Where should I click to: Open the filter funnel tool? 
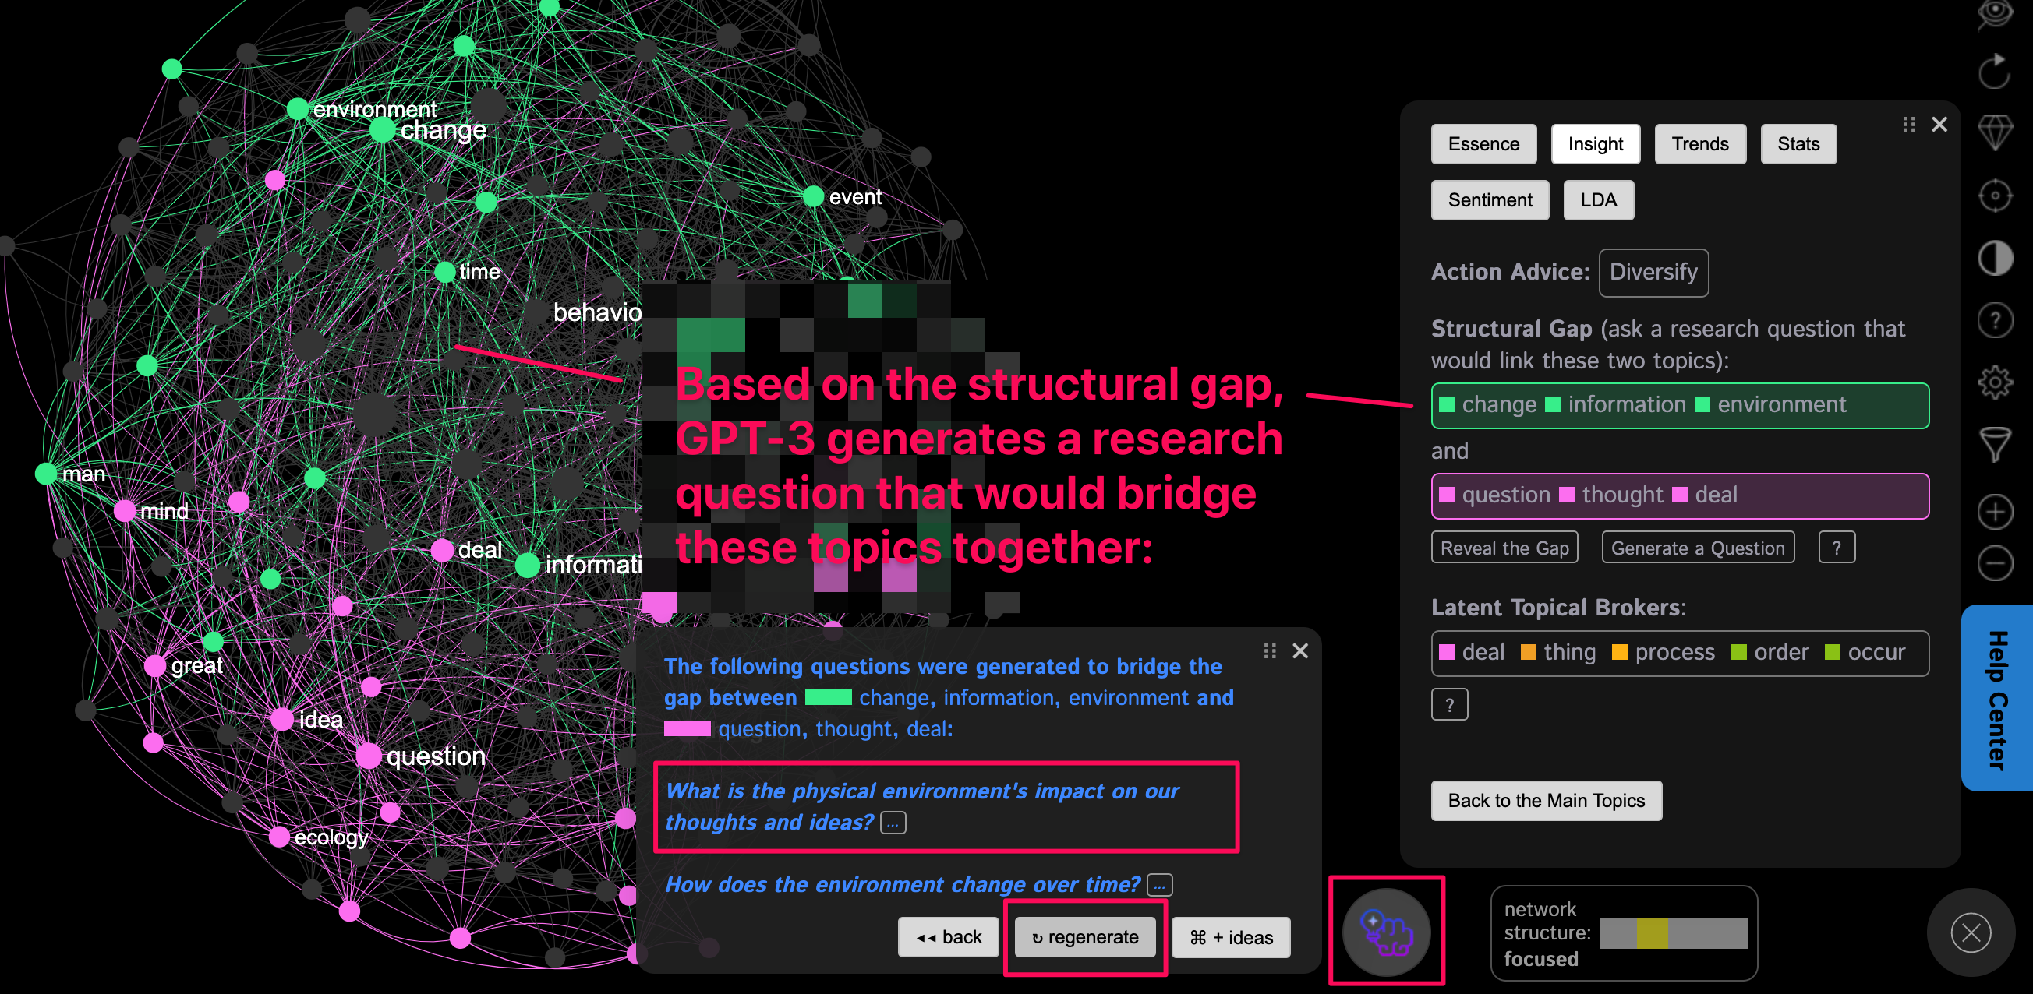click(1995, 442)
